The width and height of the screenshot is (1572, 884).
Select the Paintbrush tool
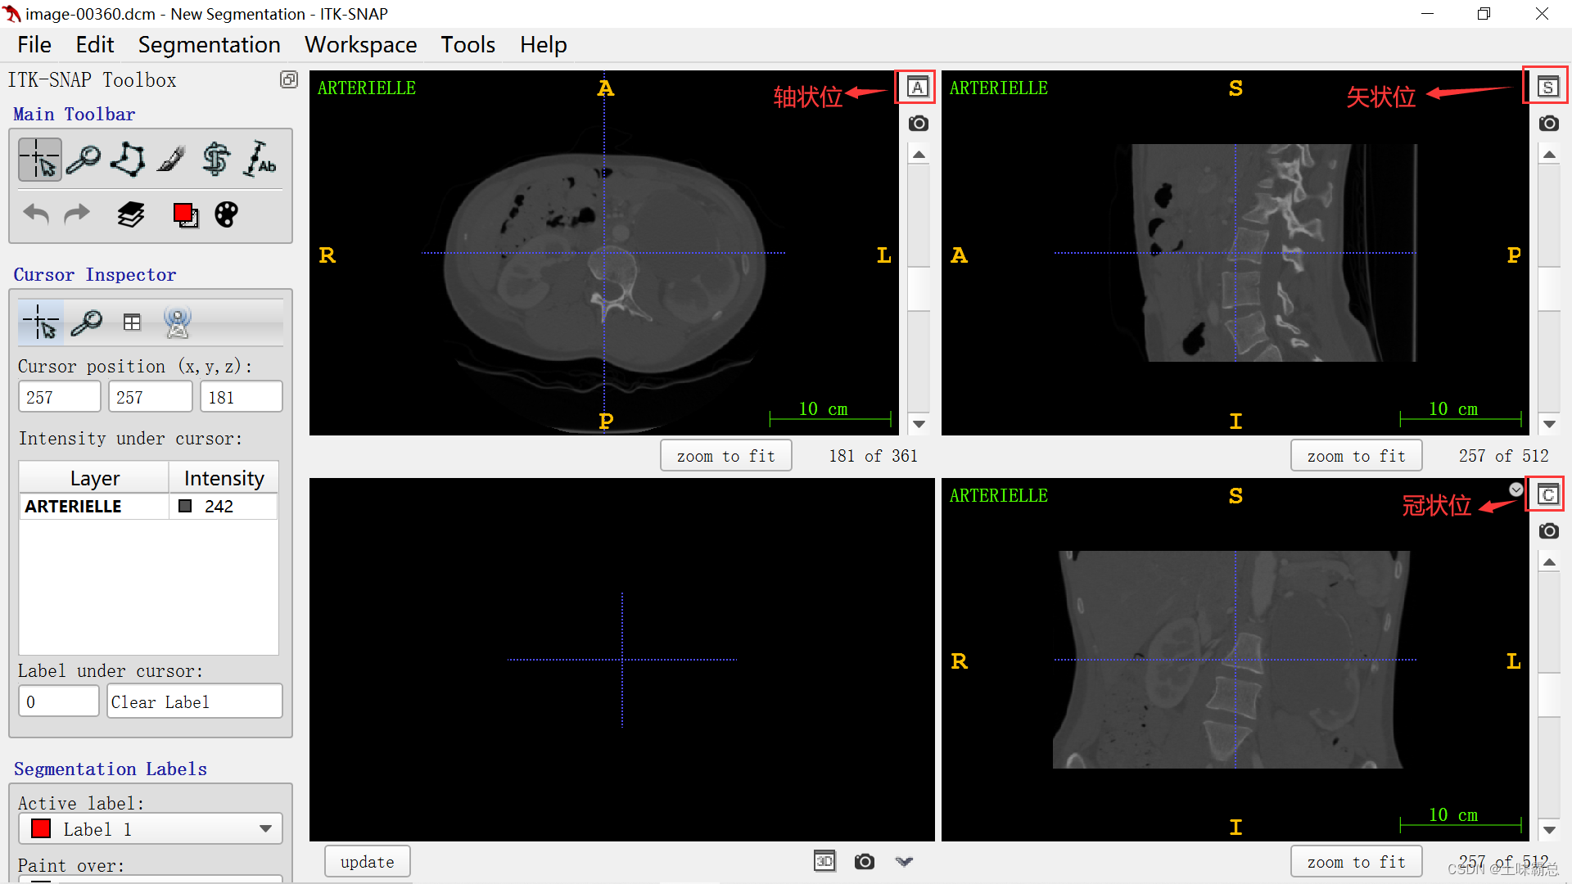pyautogui.click(x=172, y=159)
